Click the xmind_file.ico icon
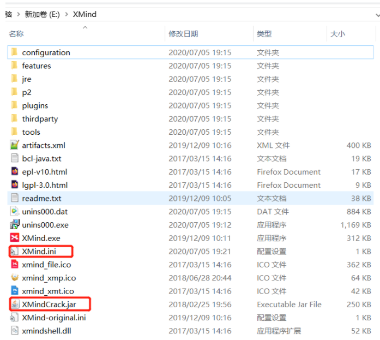This screenshot has height=340, width=380. pos(15,264)
